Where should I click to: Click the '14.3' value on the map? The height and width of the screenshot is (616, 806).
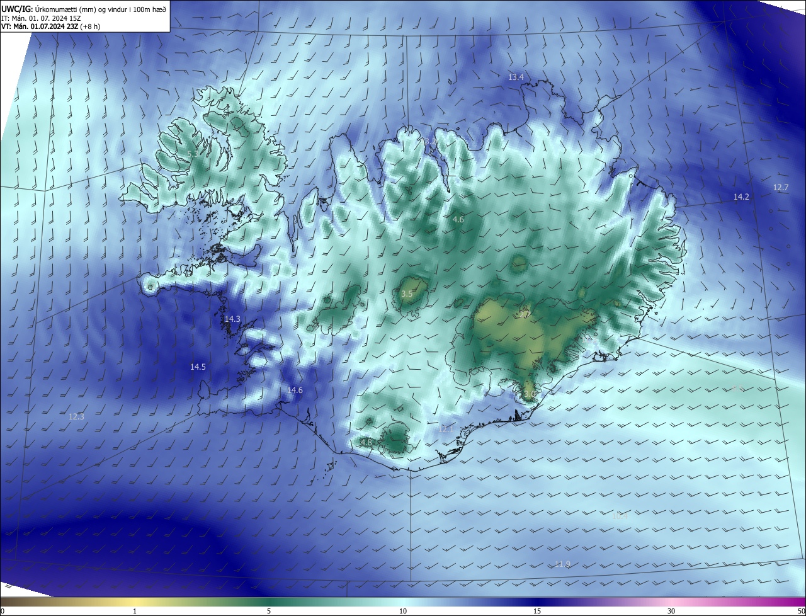coord(232,319)
